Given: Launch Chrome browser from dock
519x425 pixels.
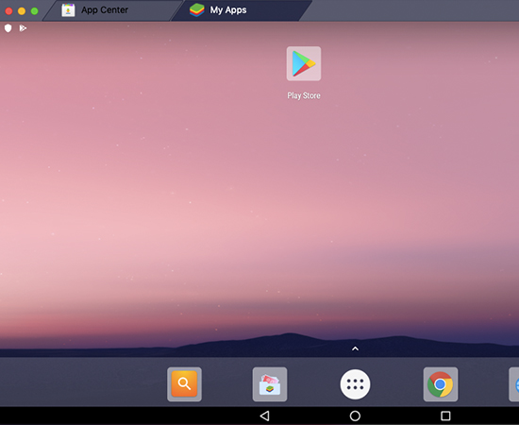Looking at the screenshot, I should click(441, 384).
